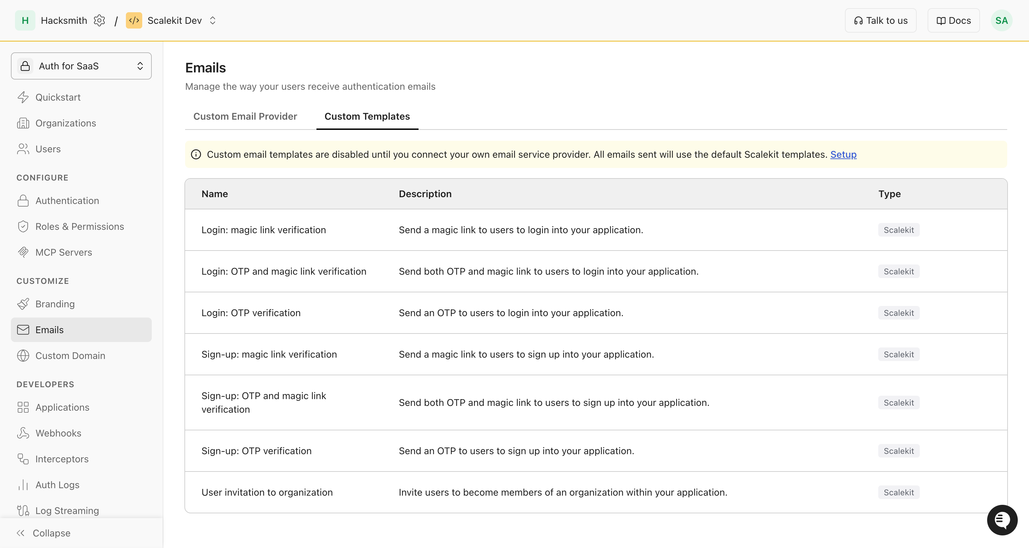This screenshot has width=1029, height=548.
Task: Click the Scalekit Dev code icon
Action: (134, 20)
